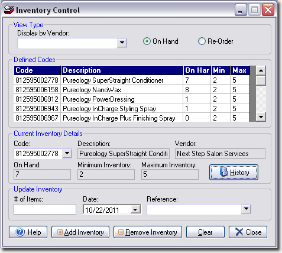The height and width of the screenshot is (253, 282).
Task: Click the Inventory Control title bar icon
Action: pyautogui.click(x=9, y=9)
